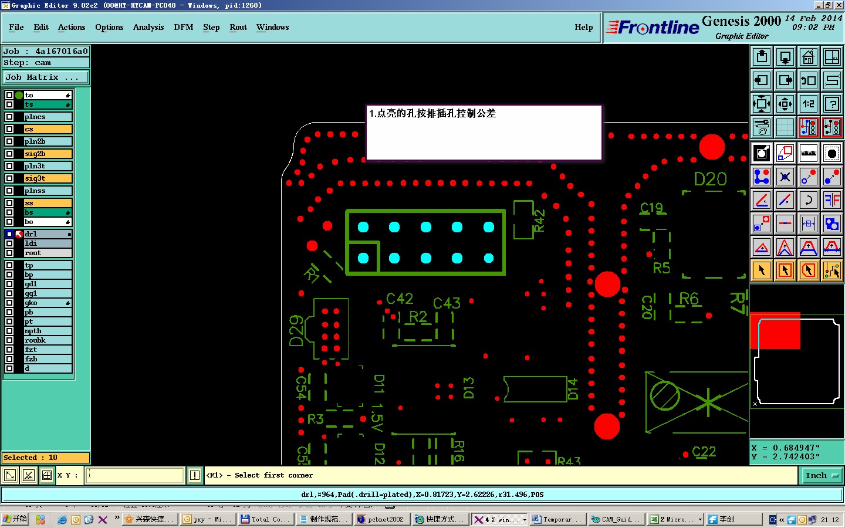845x528 pixels.
Task: Click the blue connected nodes tool icon
Action: point(762,177)
